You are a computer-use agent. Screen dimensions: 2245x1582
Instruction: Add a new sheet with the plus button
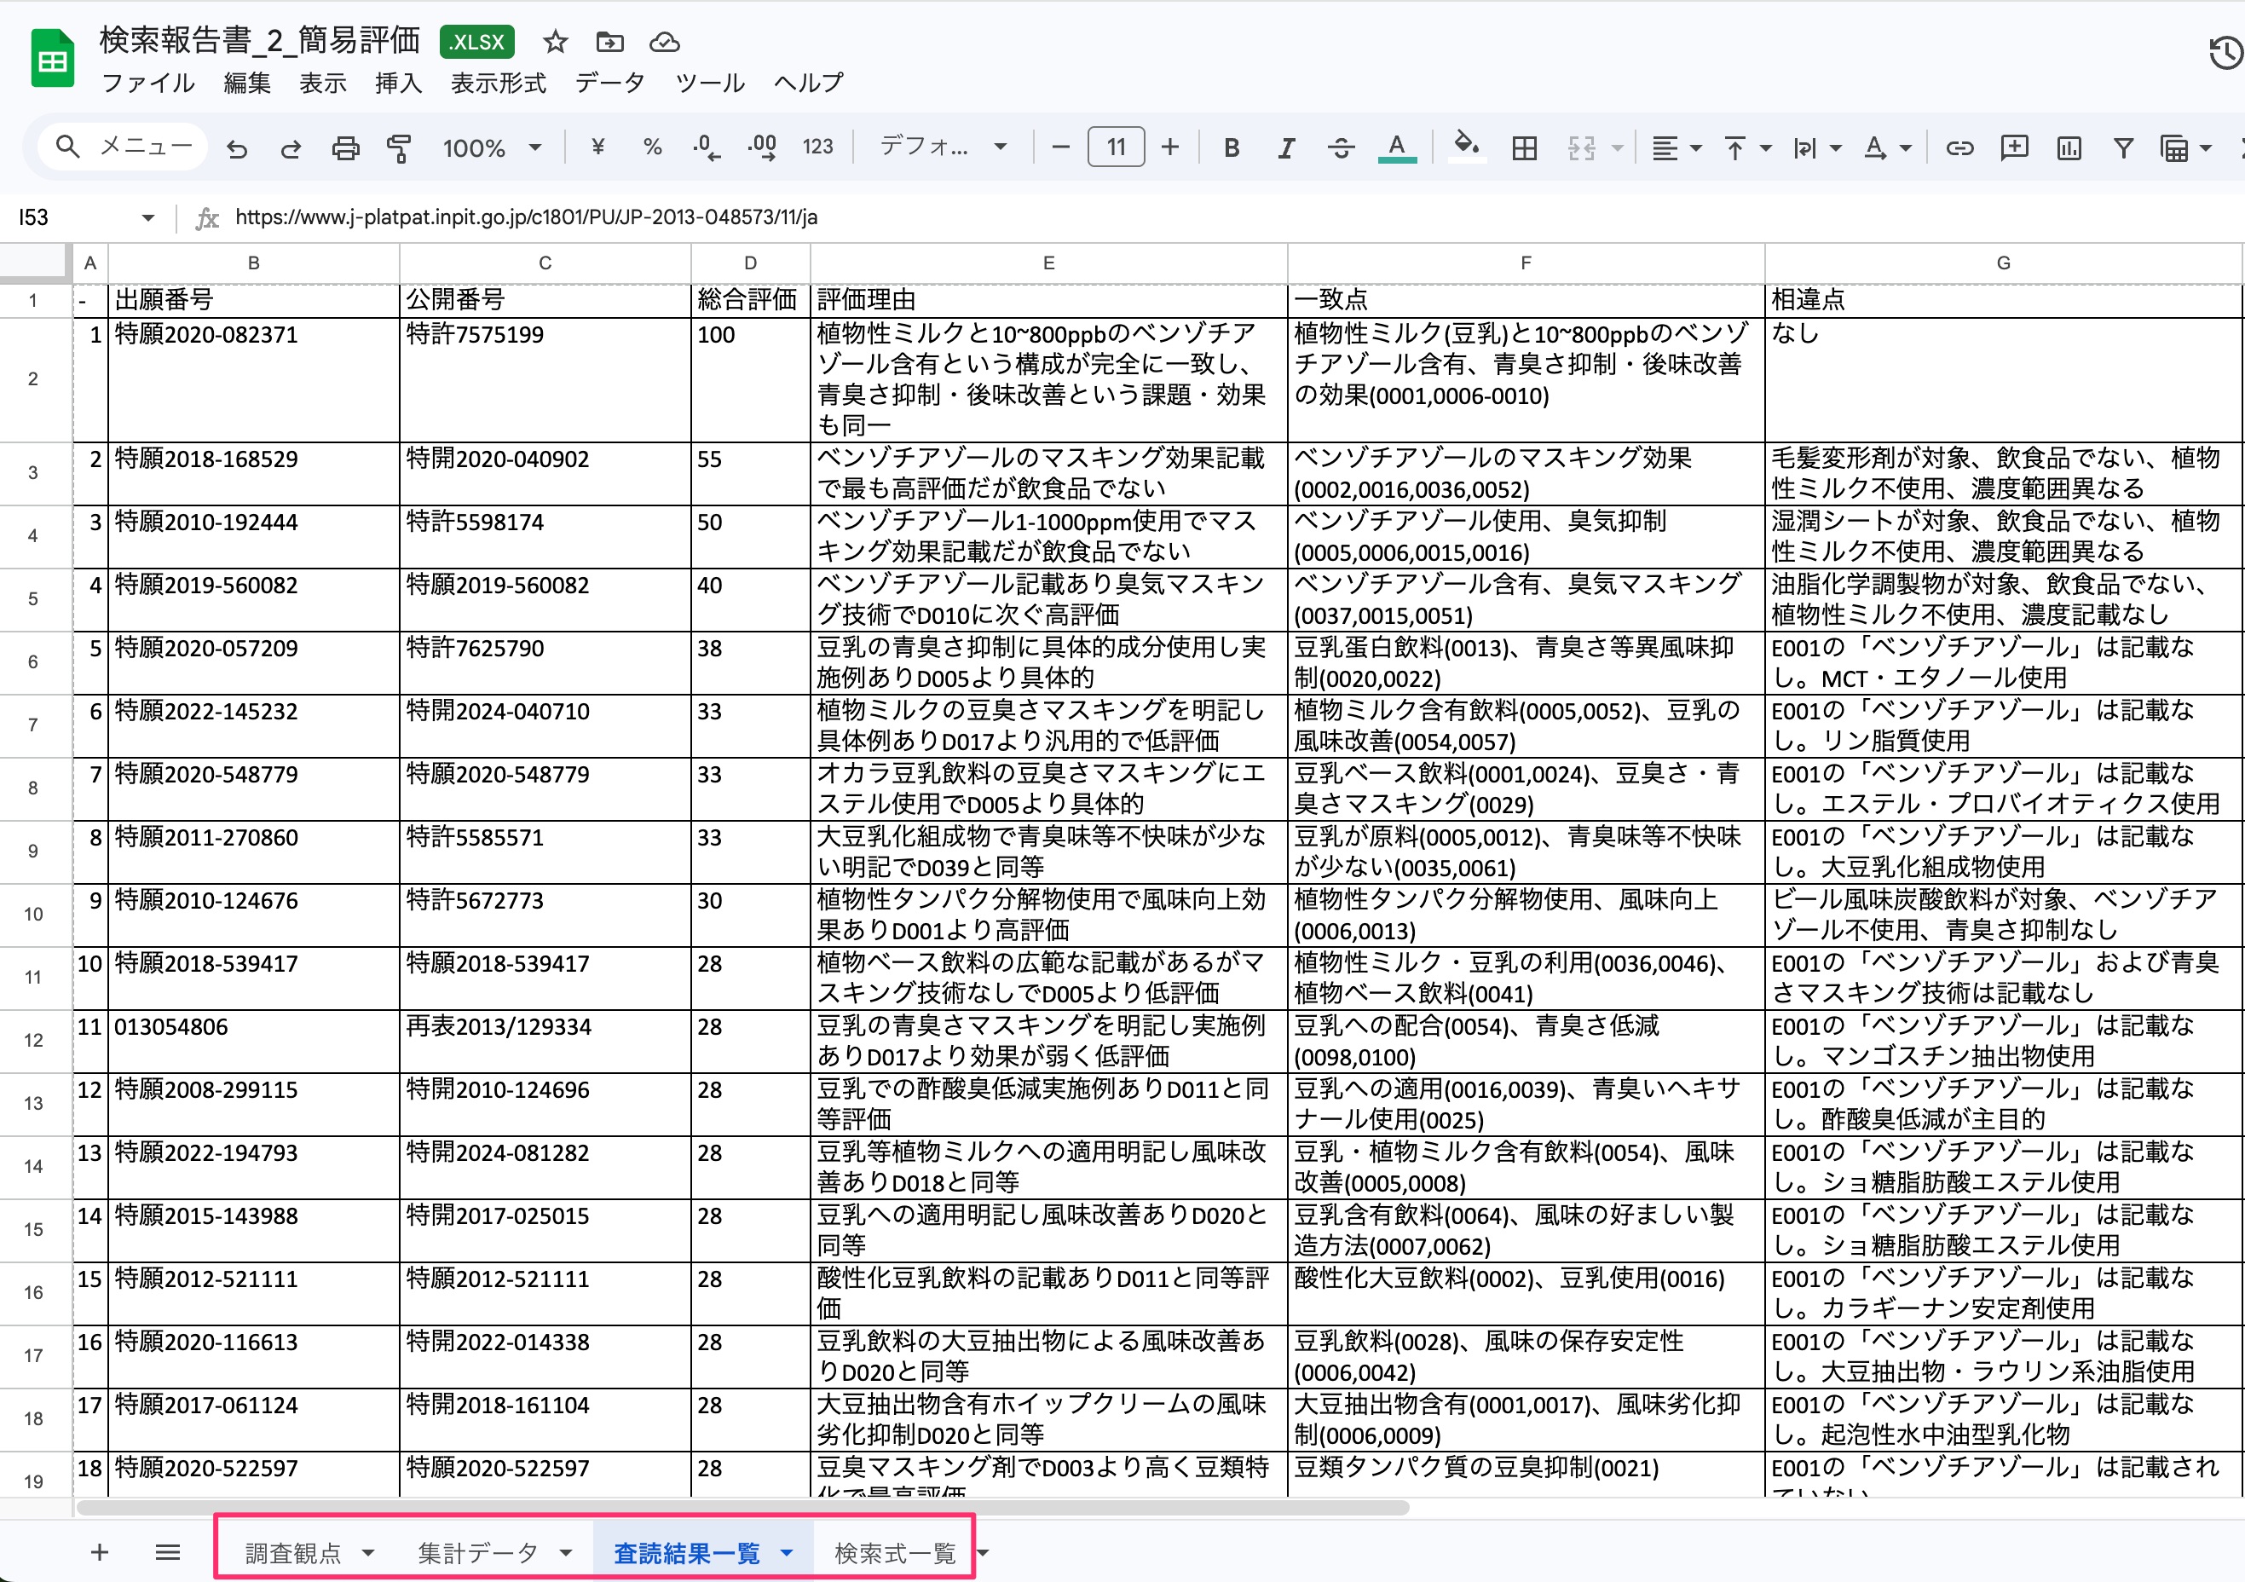99,1551
